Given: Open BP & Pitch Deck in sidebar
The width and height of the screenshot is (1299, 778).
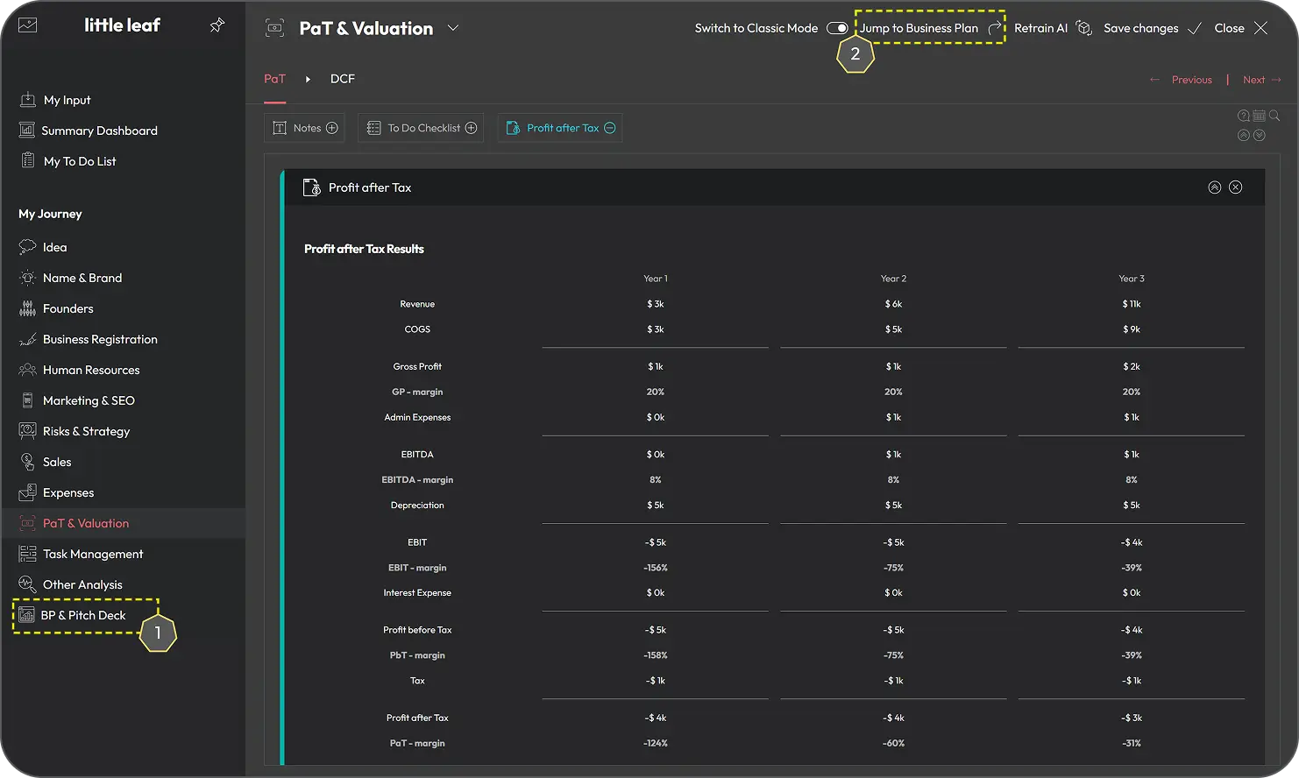Looking at the screenshot, I should [83, 615].
